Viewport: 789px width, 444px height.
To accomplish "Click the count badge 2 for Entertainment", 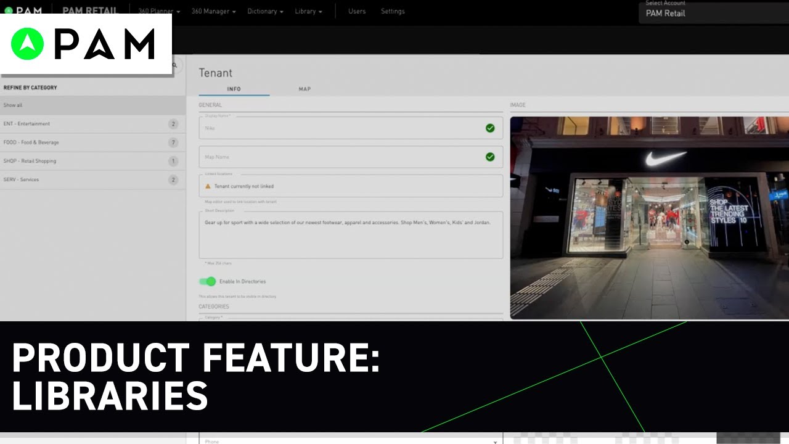I will [173, 124].
